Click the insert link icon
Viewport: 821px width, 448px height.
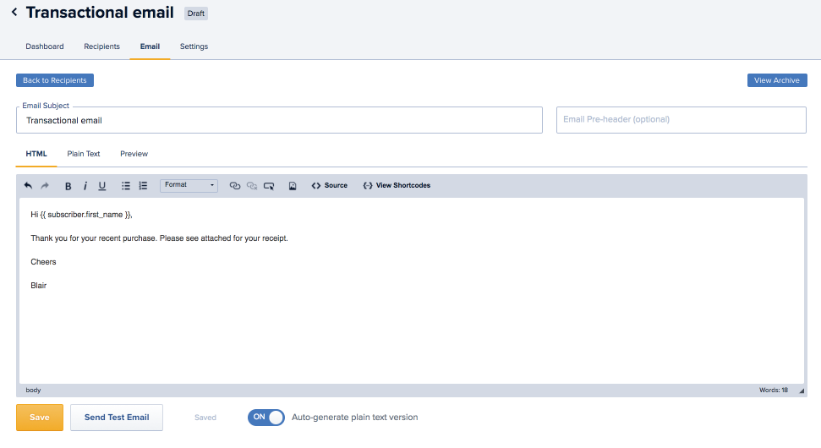[x=235, y=186]
